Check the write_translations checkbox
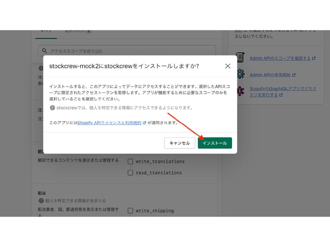 coord(130,161)
